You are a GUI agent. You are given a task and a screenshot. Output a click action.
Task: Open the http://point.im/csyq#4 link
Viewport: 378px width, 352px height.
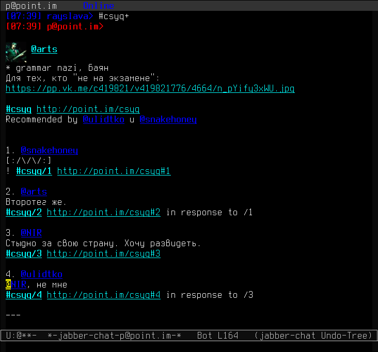pyautogui.click(x=104, y=295)
